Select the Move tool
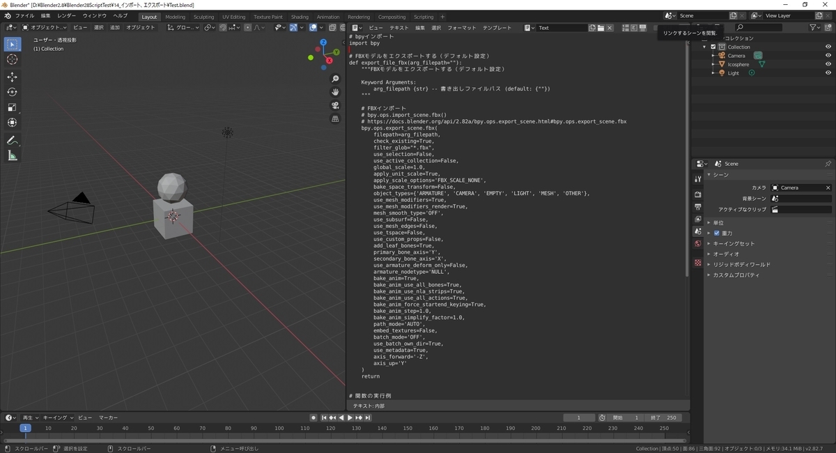The width and height of the screenshot is (836, 453). tap(12, 77)
